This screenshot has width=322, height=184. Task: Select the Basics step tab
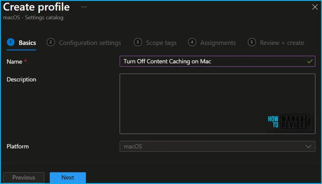pos(21,43)
